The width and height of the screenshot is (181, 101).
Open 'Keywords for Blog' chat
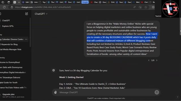click(9, 44)
